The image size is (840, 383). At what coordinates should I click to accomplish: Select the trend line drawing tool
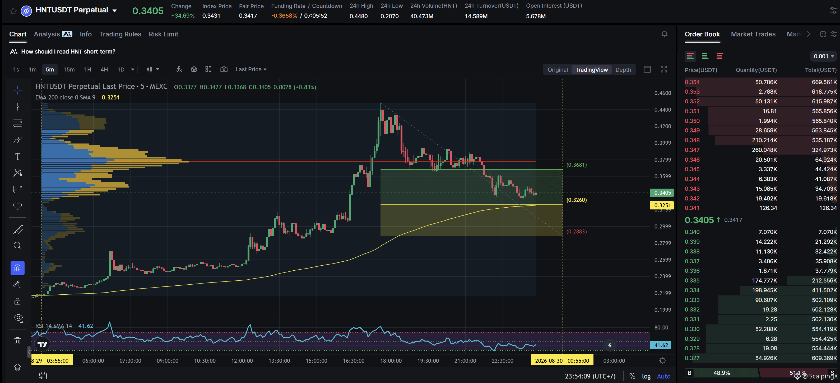tap(18, 107)
